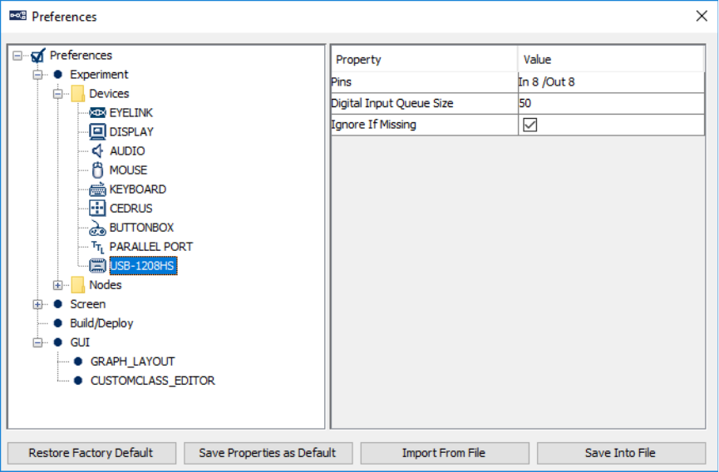Click the Preferences root checkmark icon
The image size is (719, 472).
click(38, 56)
